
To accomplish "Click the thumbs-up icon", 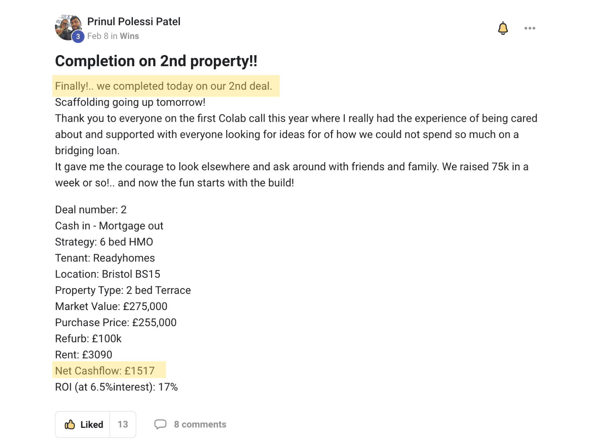I will [70, 424].
